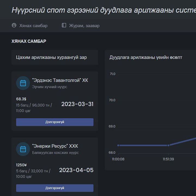The image size is (196, 196).
Task: Open Дэлгэрэнгүй for Эрдэнэс Тавантолгой auction
Action: click(x=55, y=122)
